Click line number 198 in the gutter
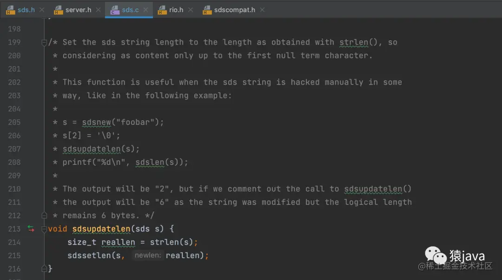This screenshot has height=280, width=502. [x=14, y=29]
